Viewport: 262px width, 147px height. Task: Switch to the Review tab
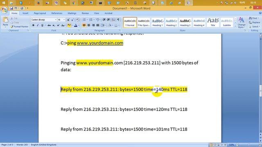pyautogui.click(x=85, y=13)
